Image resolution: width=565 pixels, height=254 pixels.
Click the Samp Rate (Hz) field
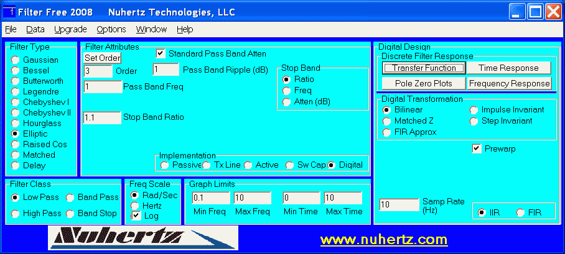tap(399, 205)
